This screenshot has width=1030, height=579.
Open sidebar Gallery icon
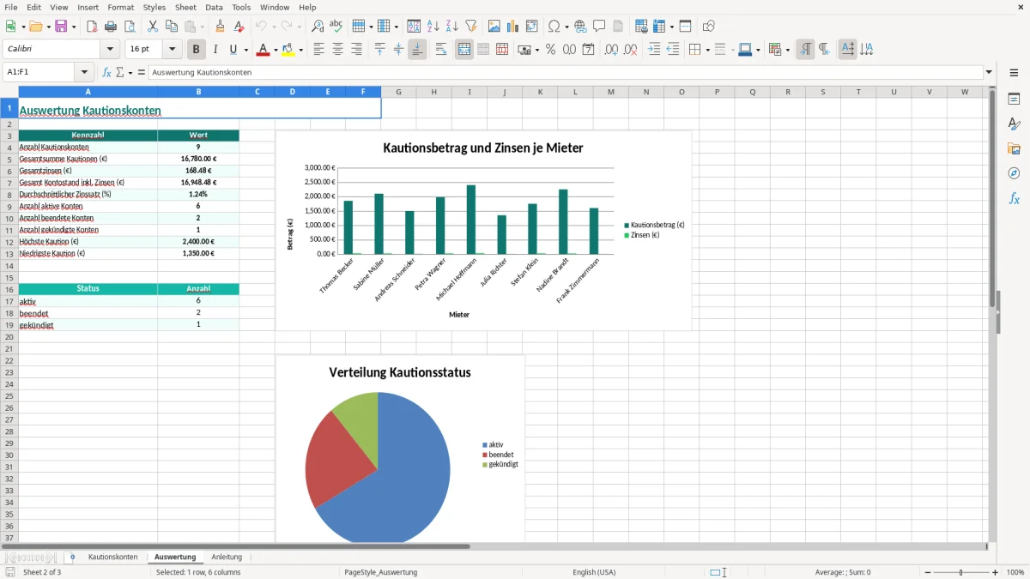tap(1014, 149)
